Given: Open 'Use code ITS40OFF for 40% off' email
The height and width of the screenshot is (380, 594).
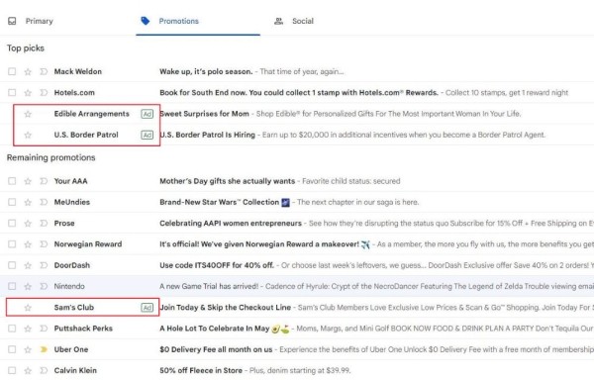Looking at the screenshot, I should (x=217, y=265).
